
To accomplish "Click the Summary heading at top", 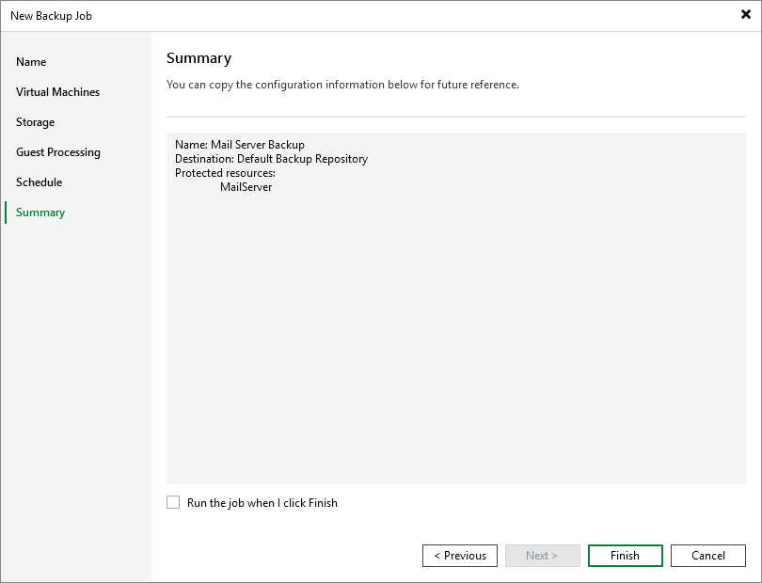I will pyautogui.click(x=198, y=58).
